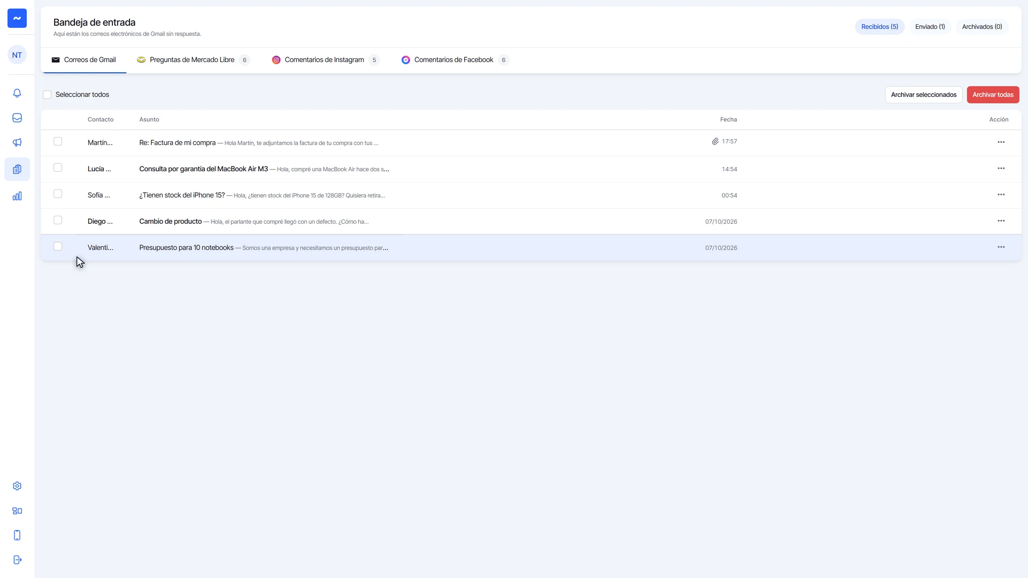
Task: Open notifications bell in sidebar
Action: 17,93
